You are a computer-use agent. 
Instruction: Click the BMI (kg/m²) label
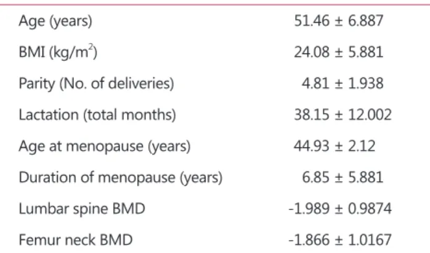58,52
